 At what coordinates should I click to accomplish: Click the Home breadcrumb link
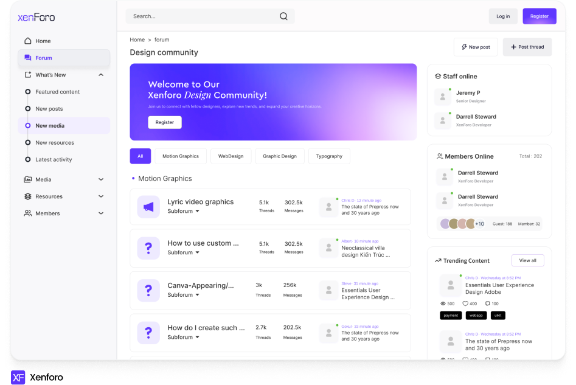137,40
